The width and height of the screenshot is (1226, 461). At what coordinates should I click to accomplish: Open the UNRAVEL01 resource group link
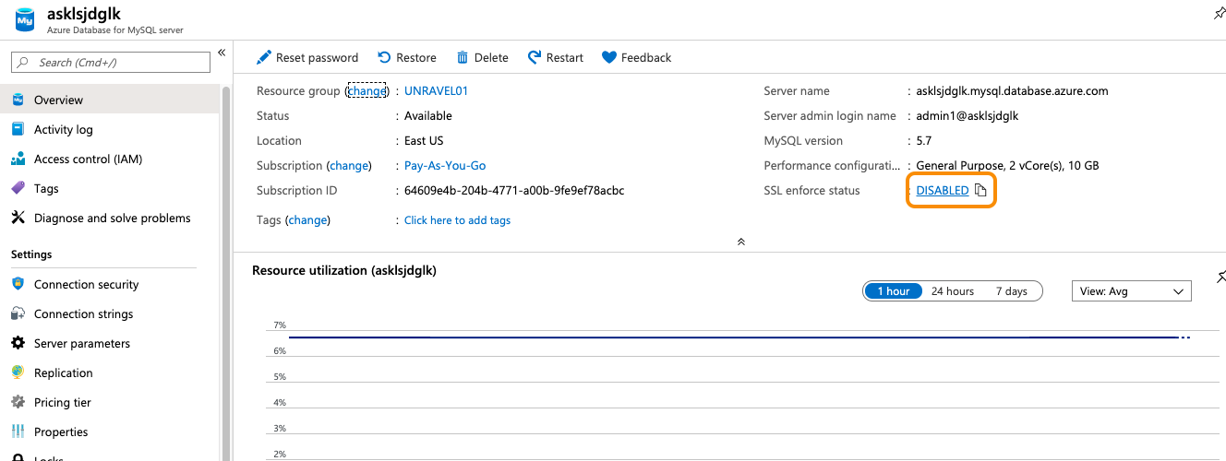[x=437, y=90]
